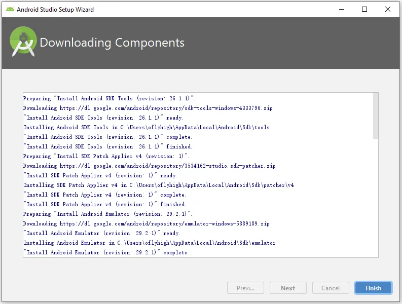Click the emulator-windows-5889189.zip download line

point(146,223)
